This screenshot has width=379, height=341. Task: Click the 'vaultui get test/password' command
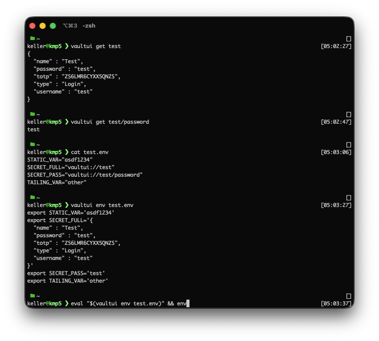[110, 122]
